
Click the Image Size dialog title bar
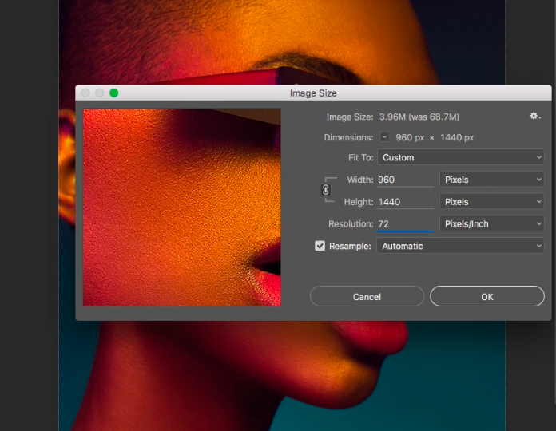pyautogui.click(x=313, y=93)
